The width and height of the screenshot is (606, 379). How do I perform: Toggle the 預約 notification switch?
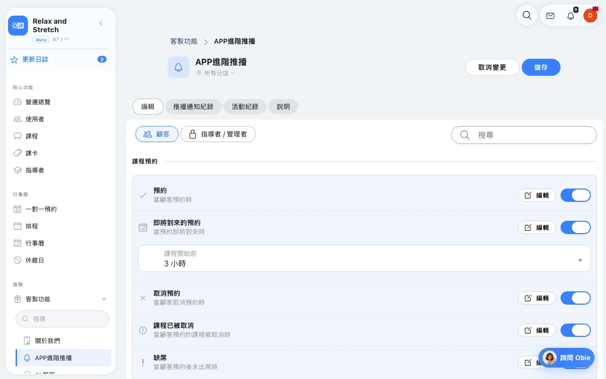(x=576, y=195)
